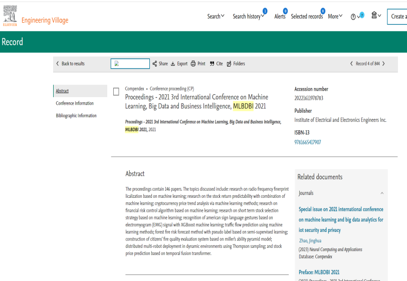Open the institution building icon menu
The height and width of the screenshot is (281, 407).
coord(376,15)
